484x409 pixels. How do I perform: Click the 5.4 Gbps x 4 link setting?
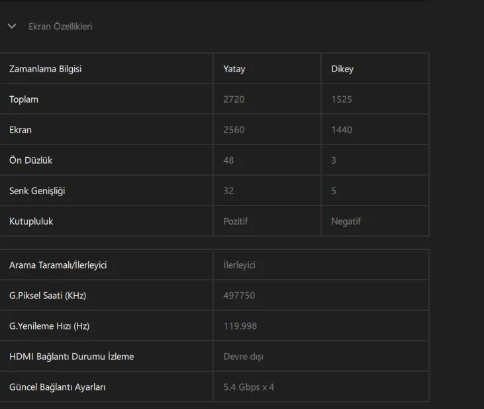(249, 387)
